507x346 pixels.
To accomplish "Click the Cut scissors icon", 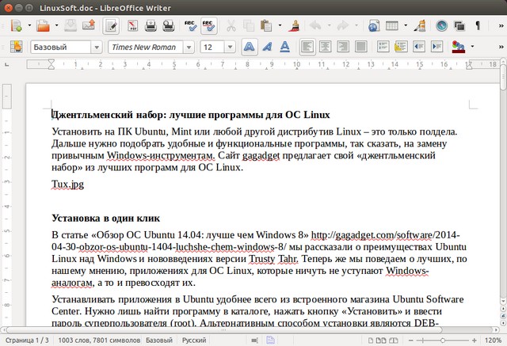I will (231, 25).
